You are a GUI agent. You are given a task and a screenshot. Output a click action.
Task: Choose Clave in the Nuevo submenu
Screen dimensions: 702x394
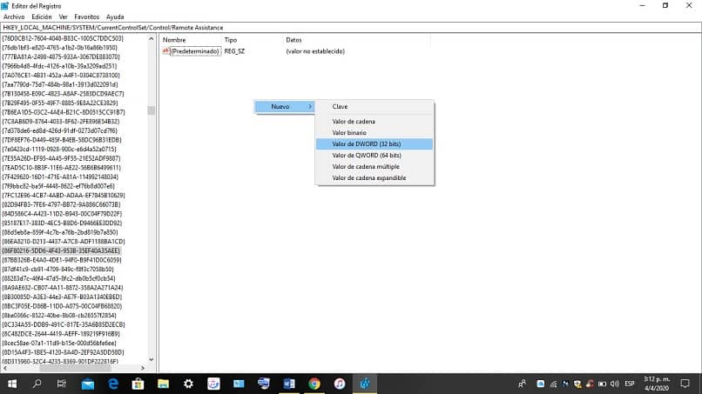(x=375, y=106)
